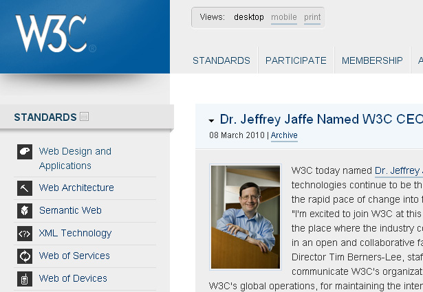Image resolution: width=423 pixels, height=292 pixels.
Task: Click the W3C logo
Action: pos(56,34)
